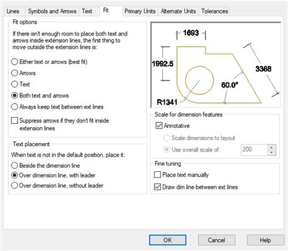The height and width of the screenshot is (251, 288).
Task: Click the overall scale value field
Action: [254, 150]
